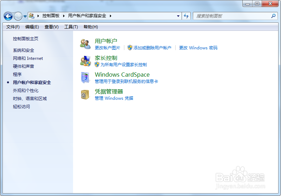Click the user accounts icon in address bar
281x196 pixels.
(x=32, y=16)
